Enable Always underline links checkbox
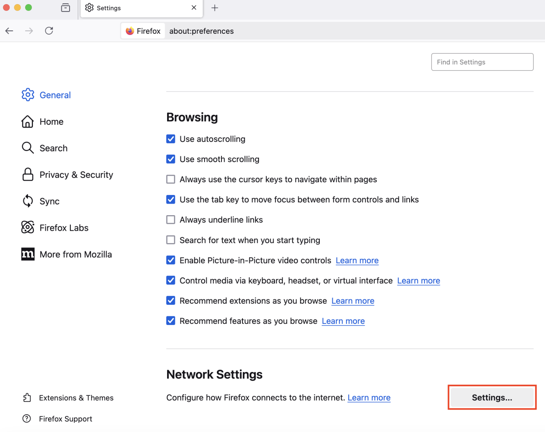 [171, 220]
